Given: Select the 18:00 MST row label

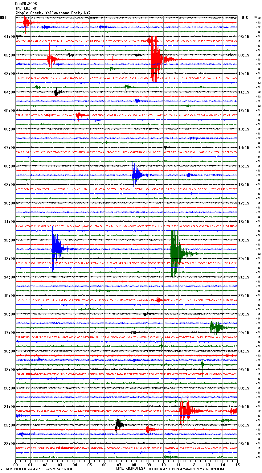Looking at the screenshot, I should point(9,351).
